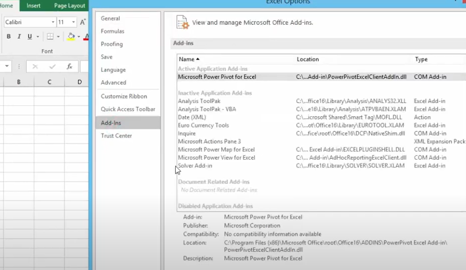
Task: Open the font size 11 dropdown
Action: 73,22
